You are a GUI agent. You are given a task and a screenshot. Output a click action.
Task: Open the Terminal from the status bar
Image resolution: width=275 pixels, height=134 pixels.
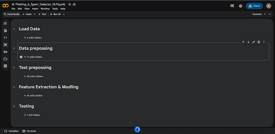[x=29, y=131]
